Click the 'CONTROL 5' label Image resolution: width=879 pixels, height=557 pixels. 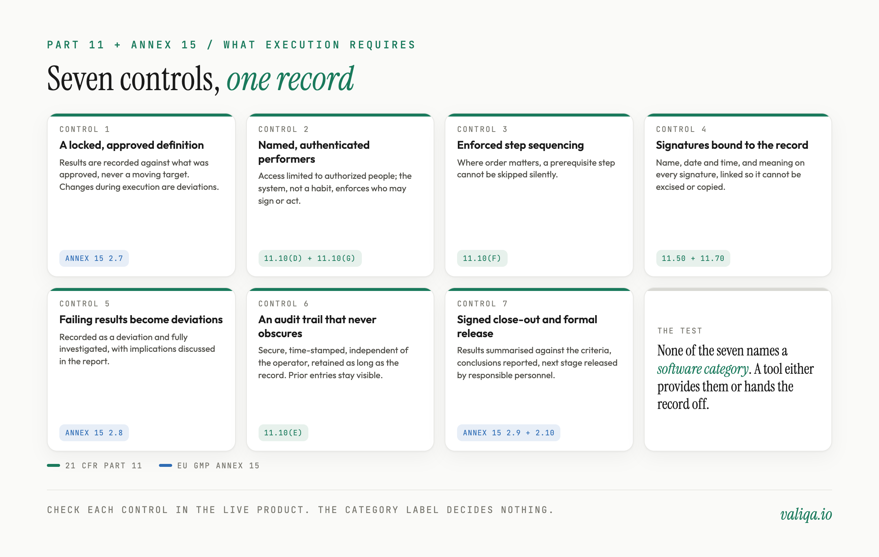click(85, 304)
